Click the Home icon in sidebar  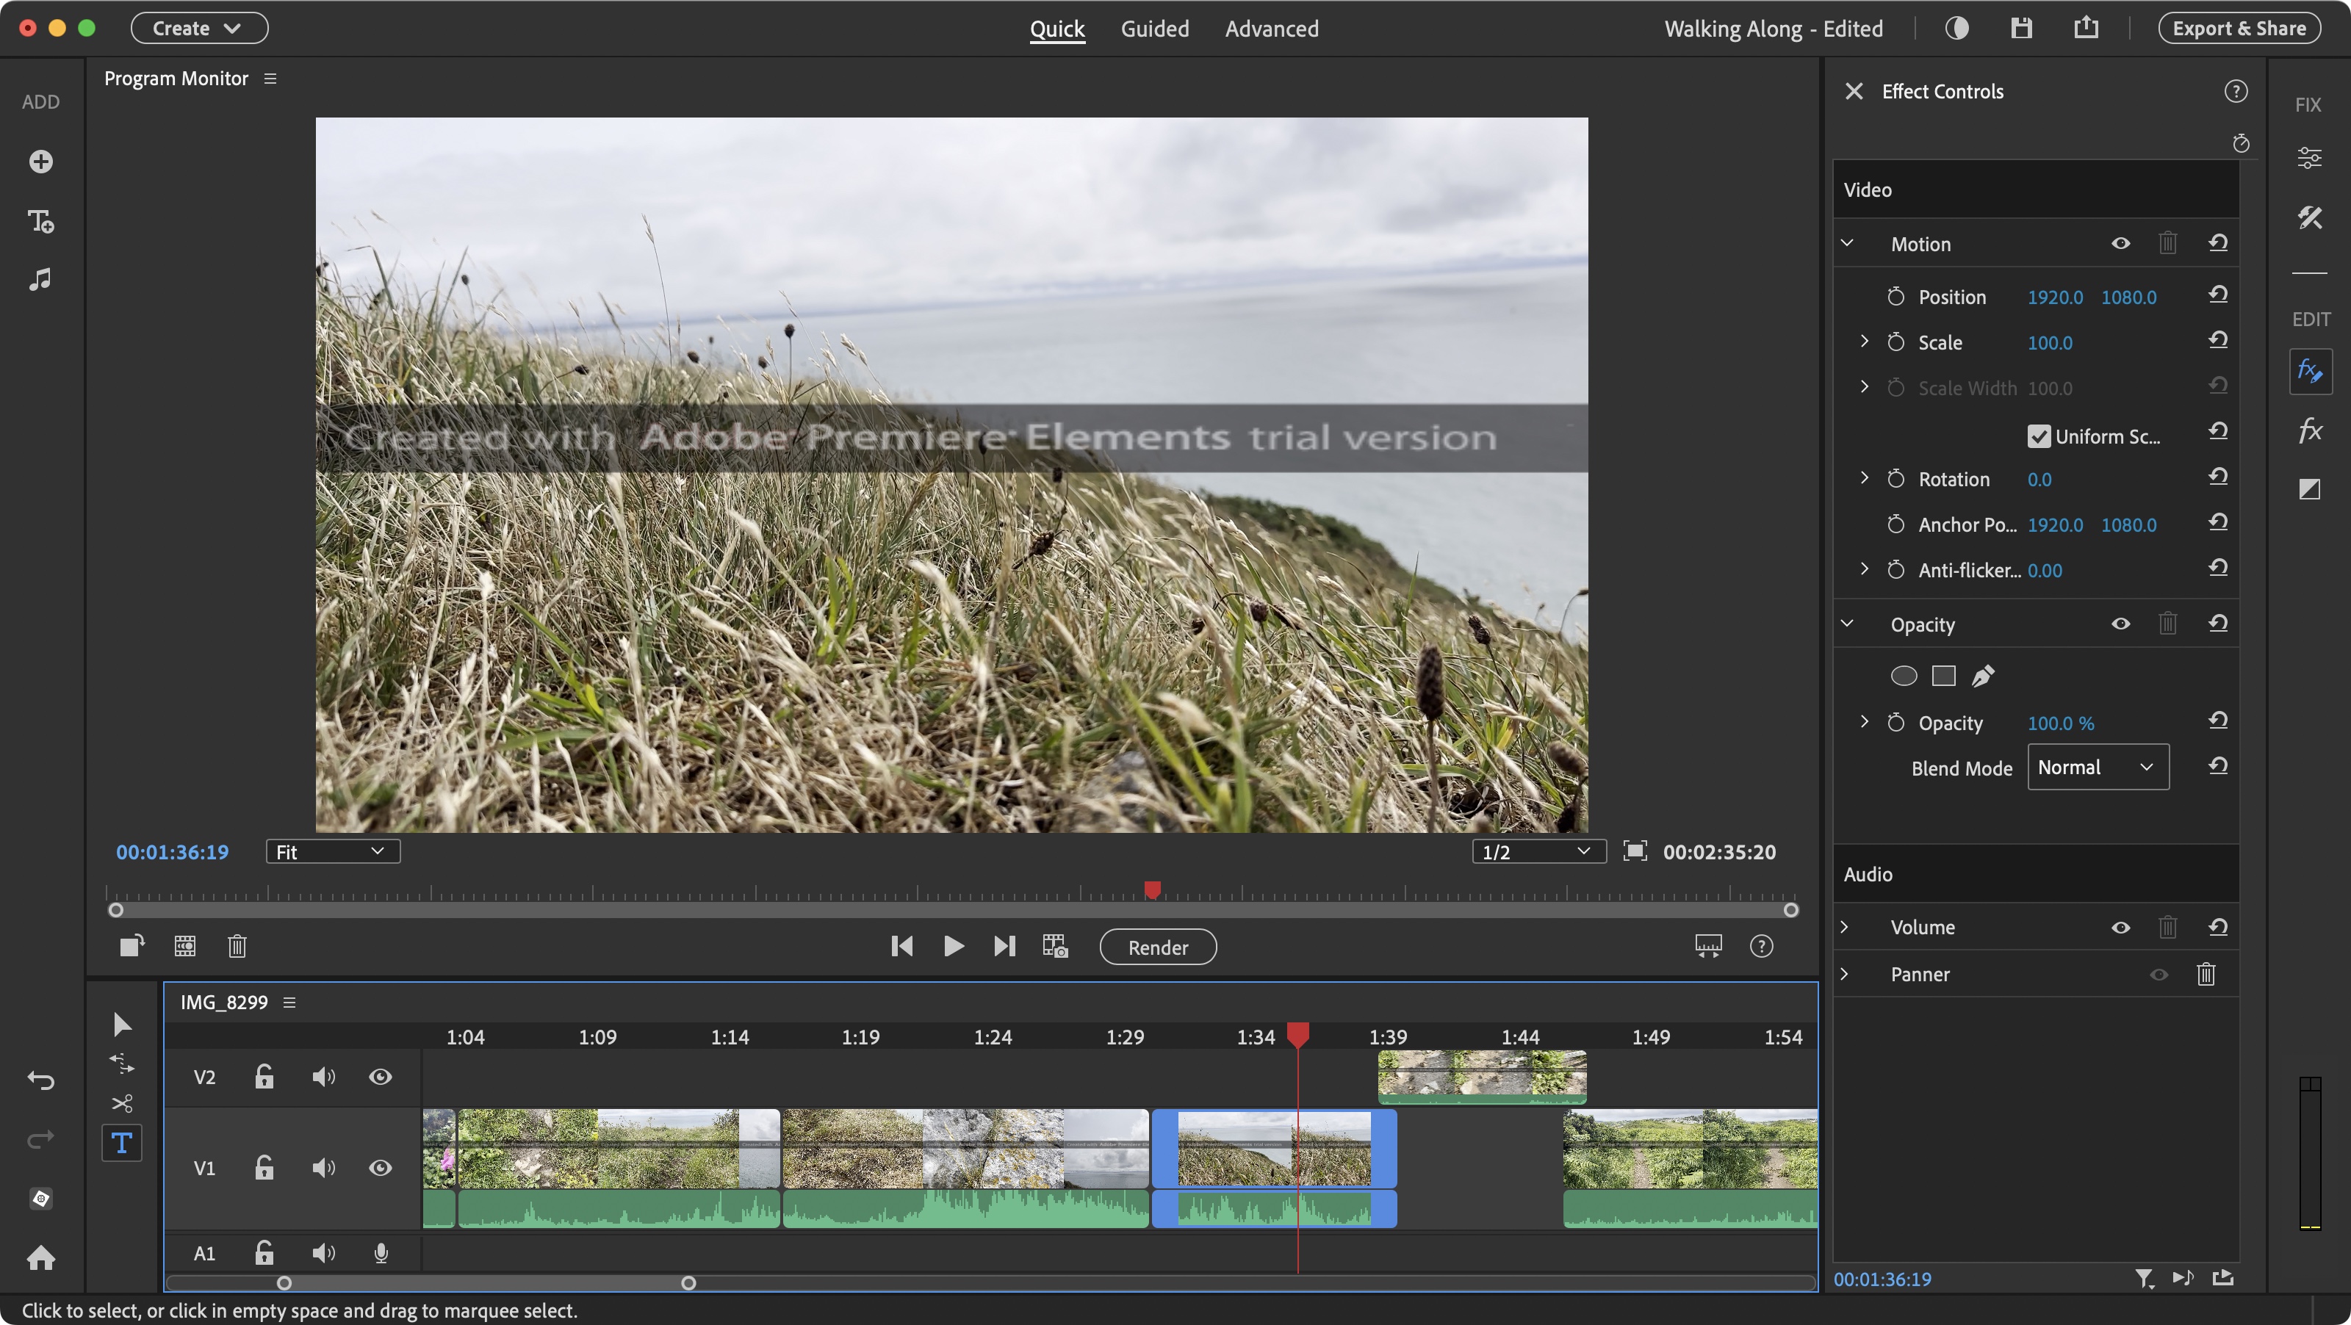click(40, 1257)
